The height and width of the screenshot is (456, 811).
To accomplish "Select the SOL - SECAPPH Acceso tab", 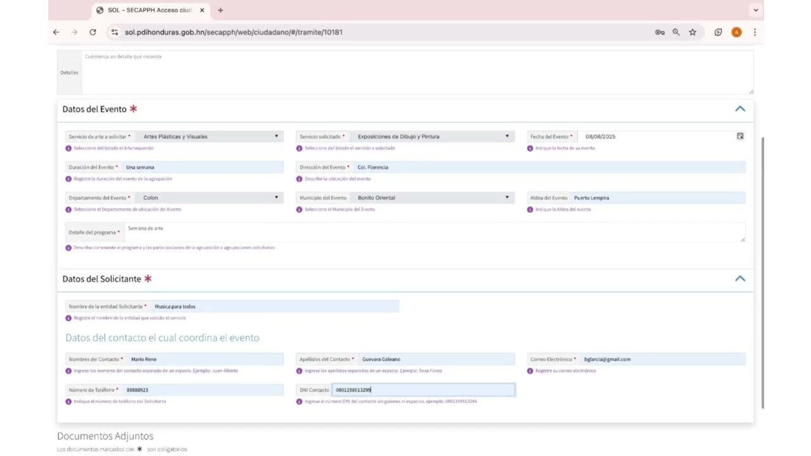I will click(x=152, y=10).
